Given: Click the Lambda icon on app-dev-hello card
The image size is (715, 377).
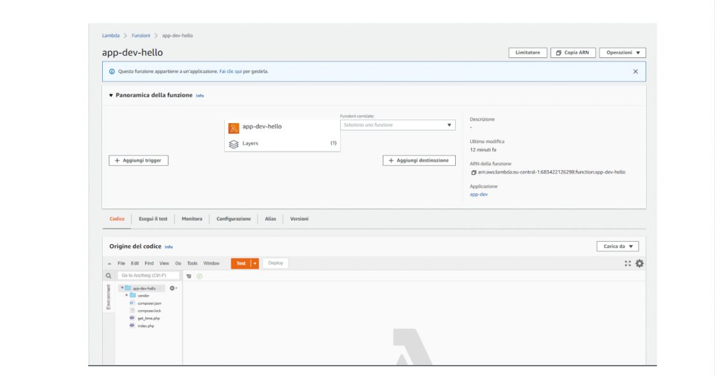Looking at the screenshot, I should pos(234,127).
